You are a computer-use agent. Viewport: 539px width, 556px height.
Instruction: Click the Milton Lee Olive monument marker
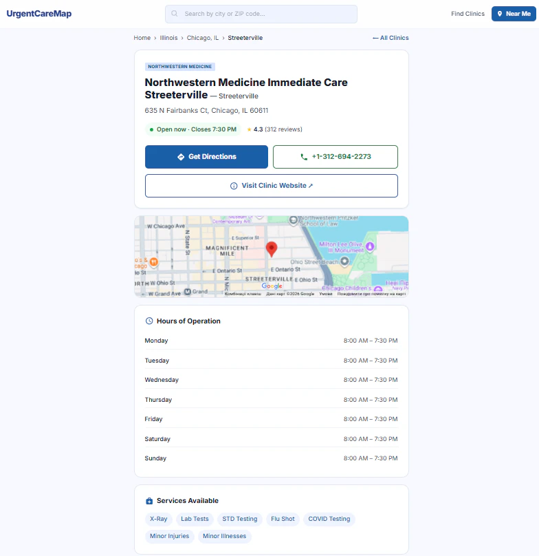(x=370, y=246)
